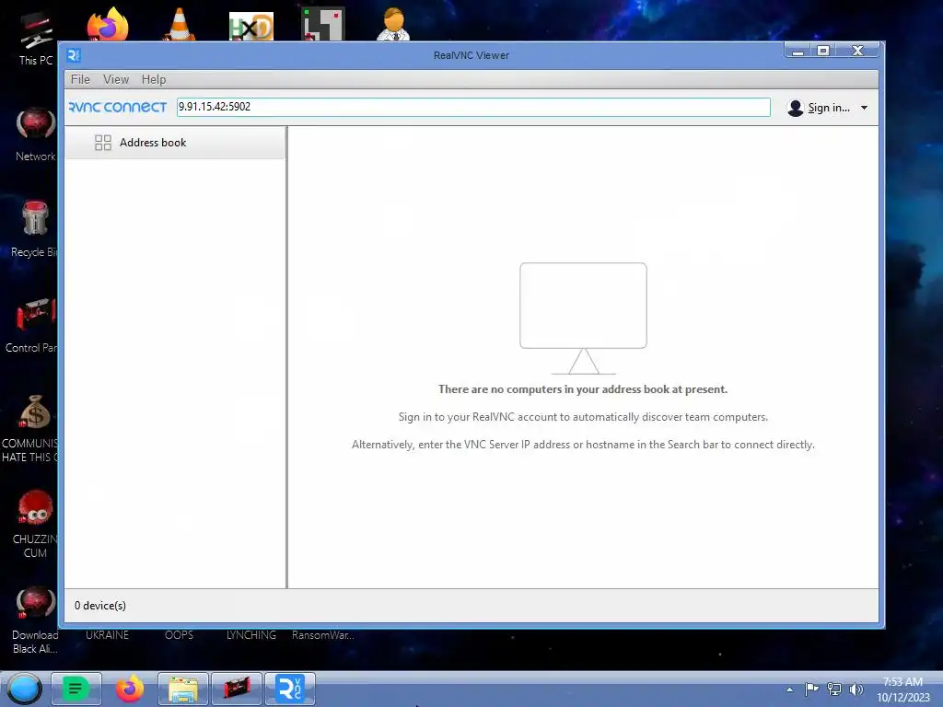
Task: Click the Sign in button
Action: 828,108
